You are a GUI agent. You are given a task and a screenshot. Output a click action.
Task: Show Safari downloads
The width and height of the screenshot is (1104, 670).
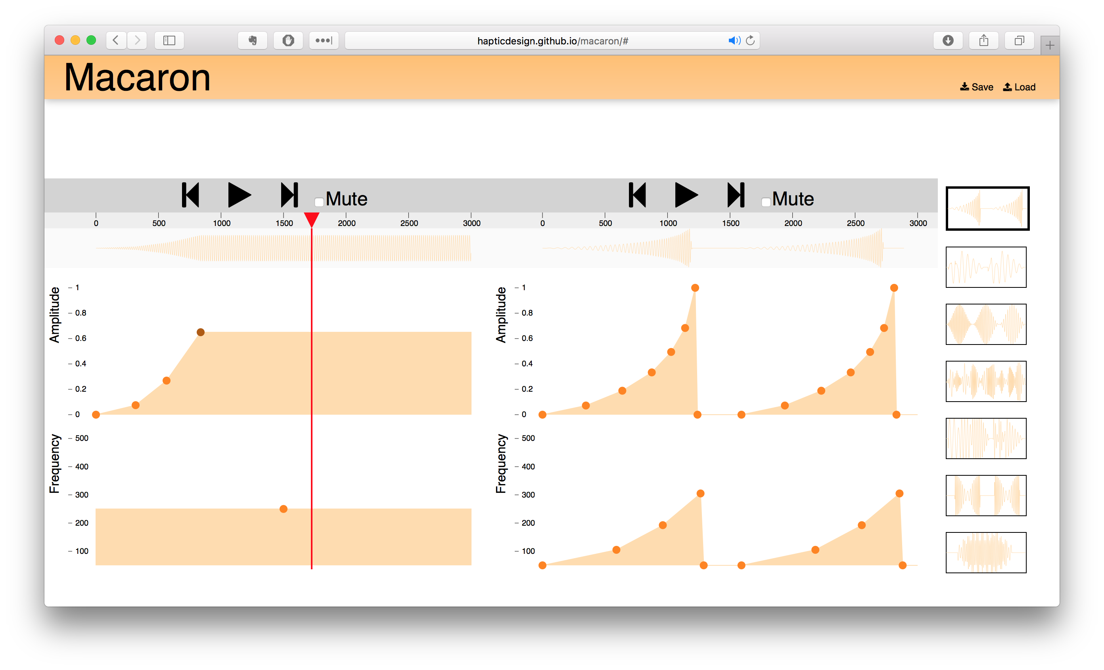click(948, 40)
